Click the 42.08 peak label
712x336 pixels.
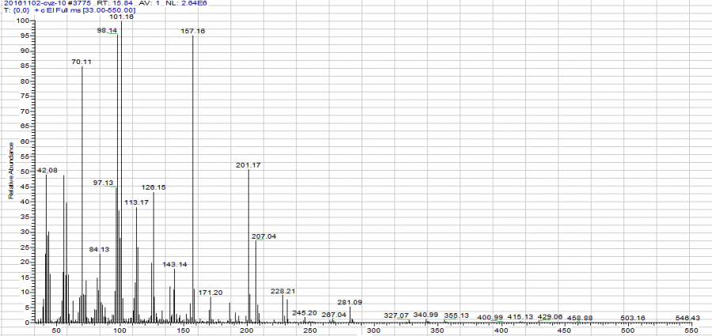pos(47,170)
